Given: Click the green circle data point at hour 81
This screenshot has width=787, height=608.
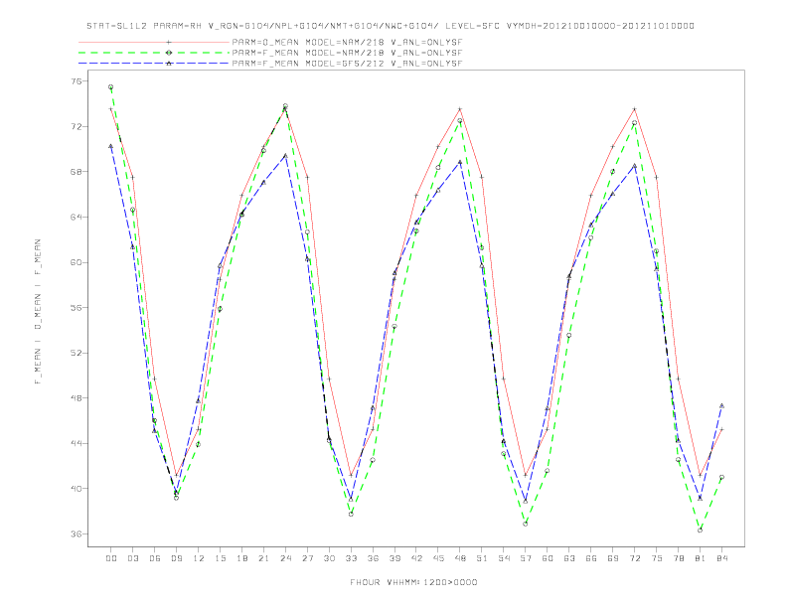Looking at the screenshot, I should click(x=701, y=530).
